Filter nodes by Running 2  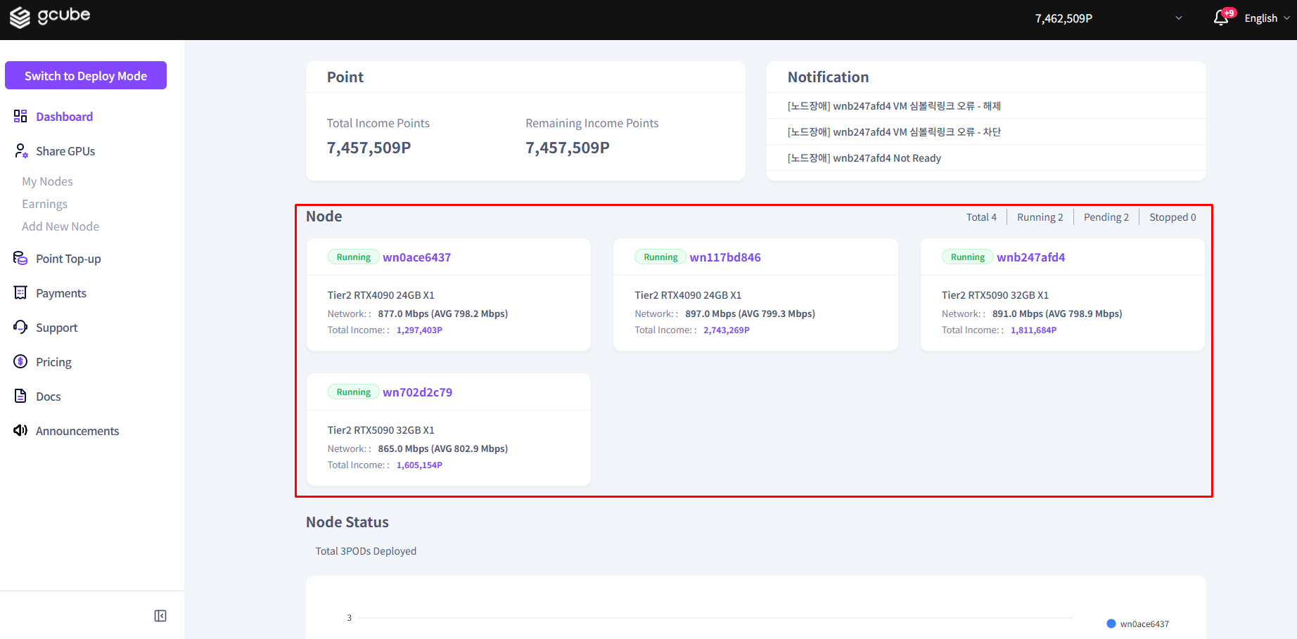click(1040, 217)
